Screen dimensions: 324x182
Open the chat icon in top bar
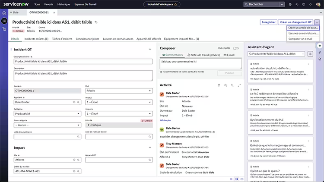297,4
